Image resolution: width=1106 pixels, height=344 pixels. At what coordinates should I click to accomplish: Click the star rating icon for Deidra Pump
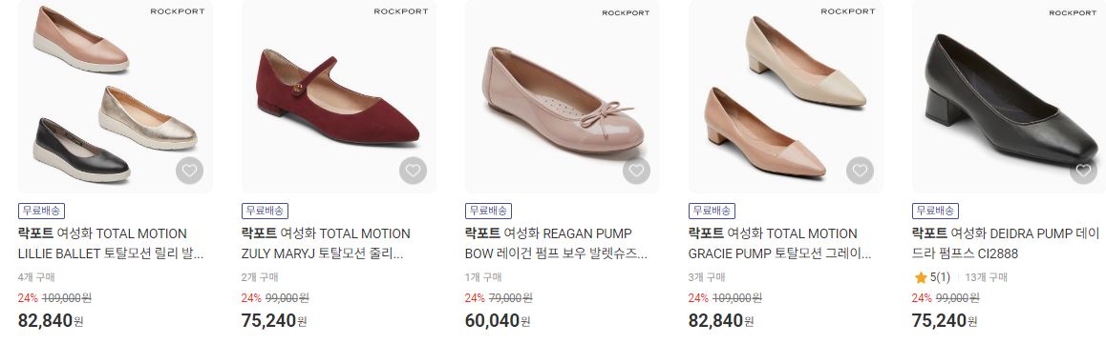pyautogui.click(x=921, y=278)
